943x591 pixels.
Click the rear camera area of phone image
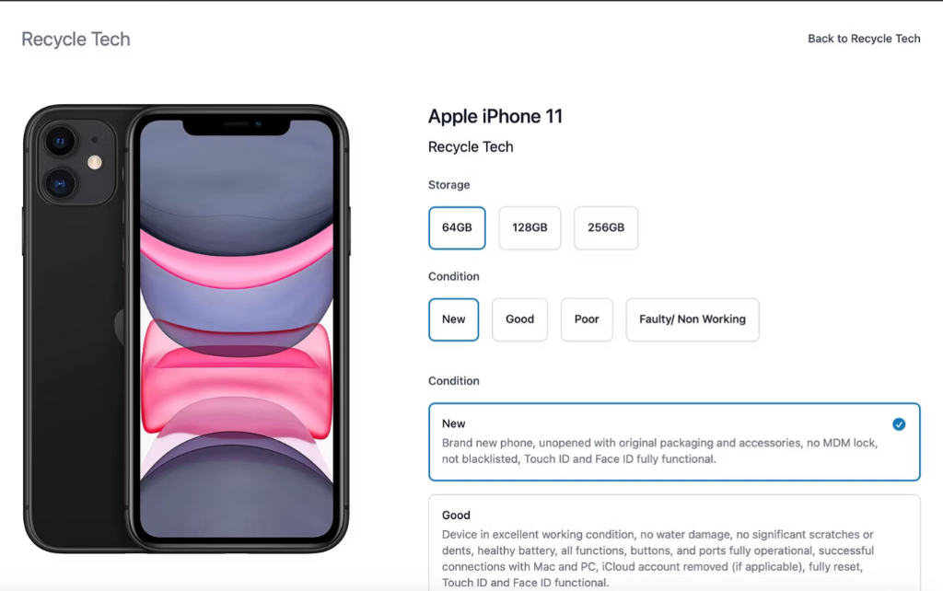(x=77, y=162)
